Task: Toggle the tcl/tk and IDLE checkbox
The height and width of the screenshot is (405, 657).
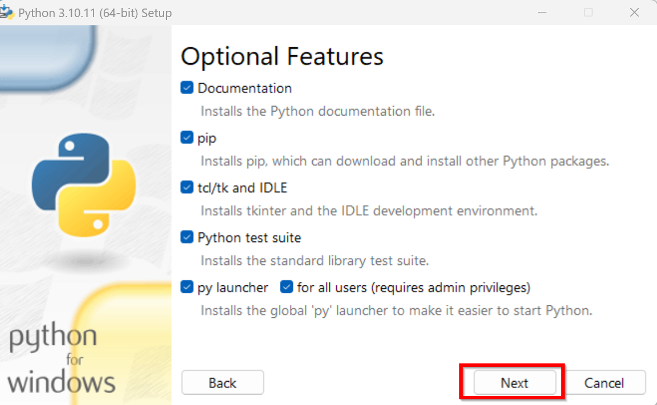Action: click(x=187, y=187)
